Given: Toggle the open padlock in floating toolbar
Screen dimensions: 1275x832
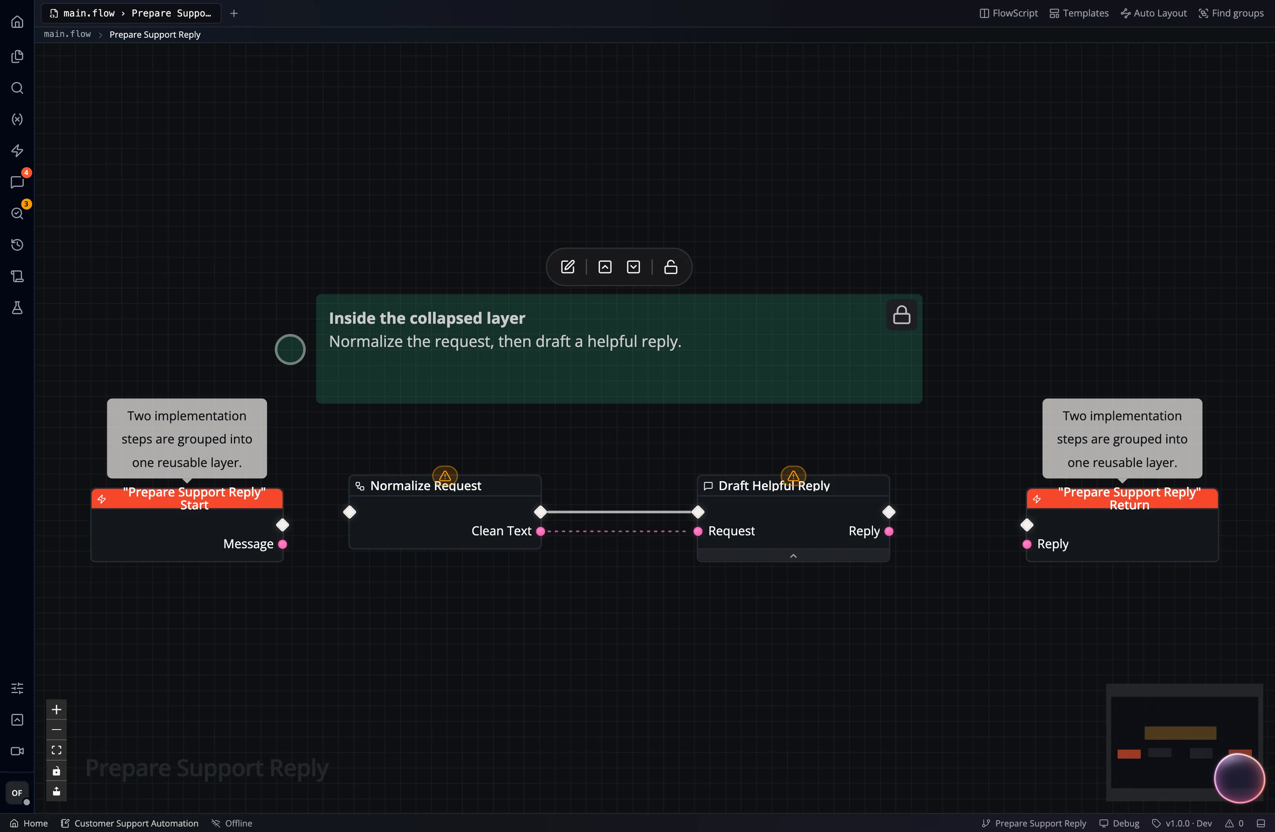Looking at the screenshot, I should (x=671, y=267).
